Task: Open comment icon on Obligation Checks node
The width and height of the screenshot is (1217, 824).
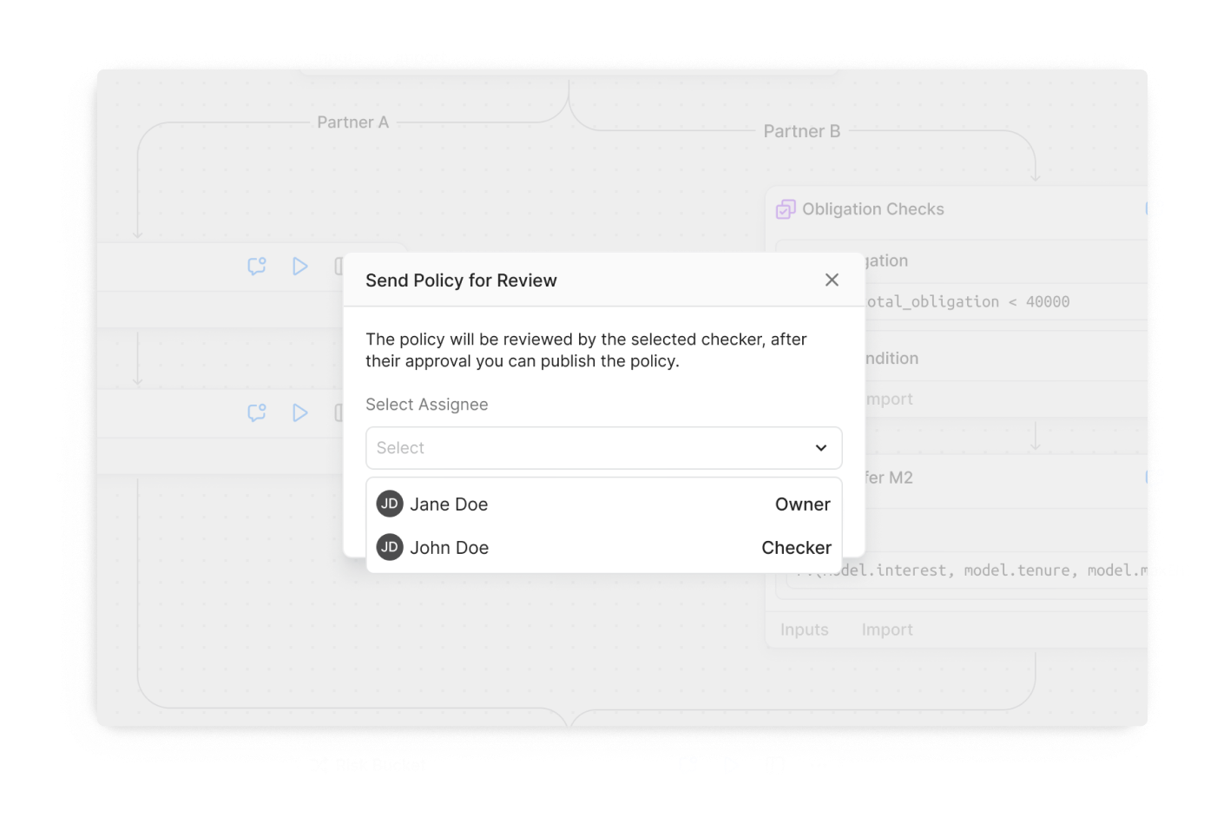Action: pyautogui.click(x=1154, y=208)
